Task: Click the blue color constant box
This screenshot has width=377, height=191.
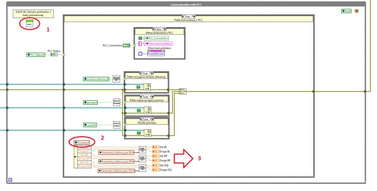Action: click(140, 54)
